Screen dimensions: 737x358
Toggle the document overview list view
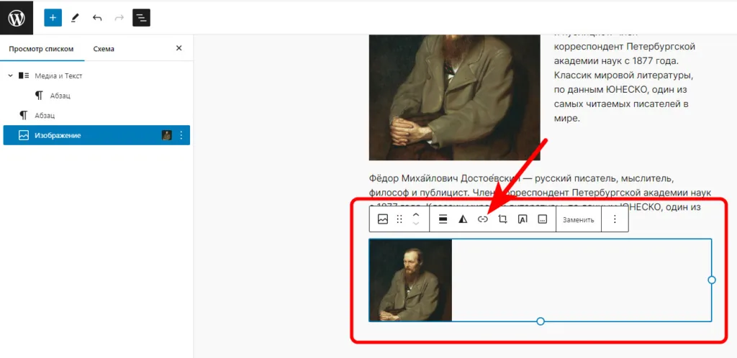(x=142, y=18)
